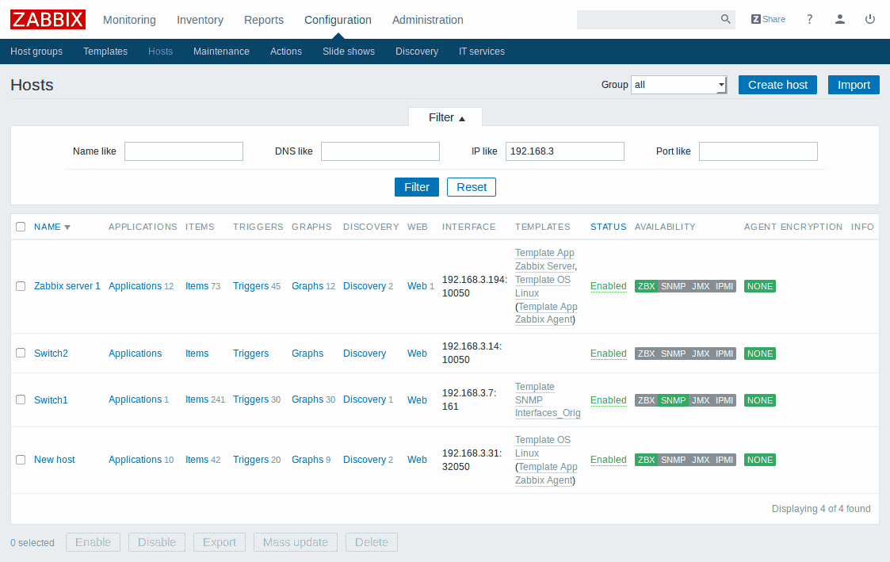Click the green SNMP badge for Switch1
The height and width of the screenshot is (562, 890).
673,400
